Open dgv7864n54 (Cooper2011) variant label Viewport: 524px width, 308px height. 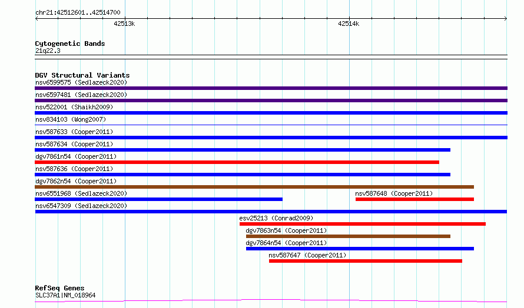[286, 243]
